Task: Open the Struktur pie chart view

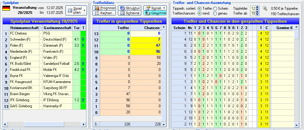Action: pyautogui.click(x=129, y=8)
